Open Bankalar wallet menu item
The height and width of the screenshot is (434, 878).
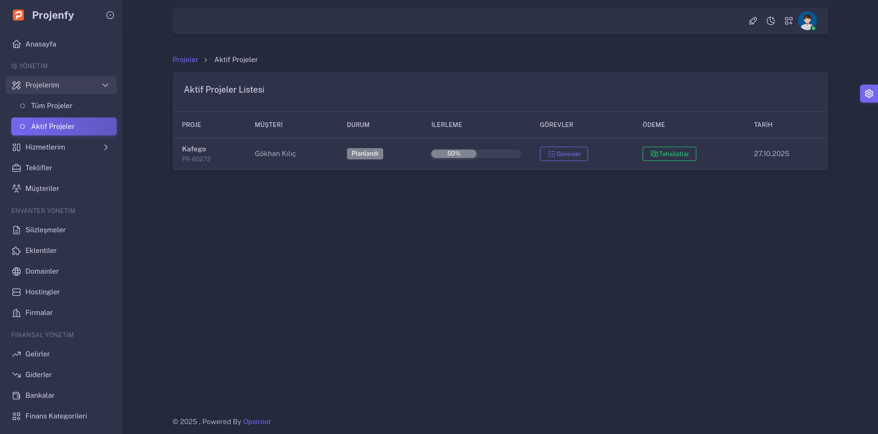[40, 395]
